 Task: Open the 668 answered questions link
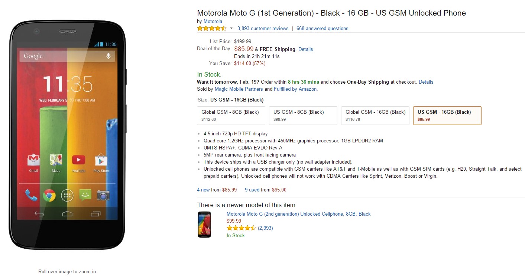click(x=322, y=28)
